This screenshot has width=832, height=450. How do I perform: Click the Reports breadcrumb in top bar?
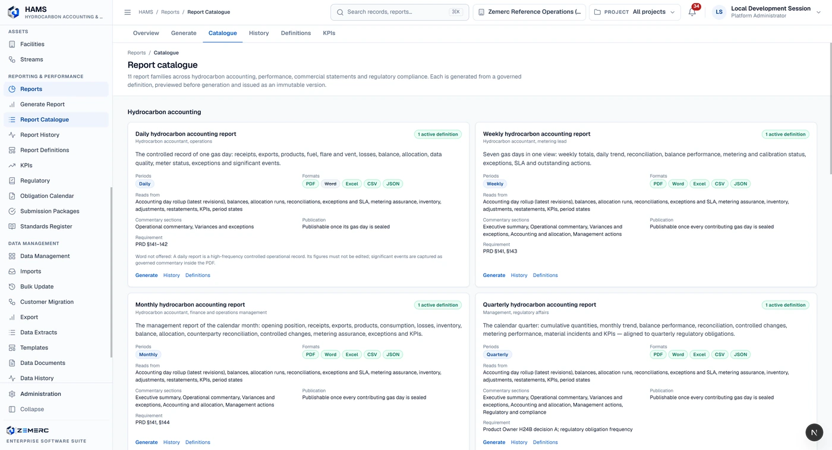(x=170, y=12)
